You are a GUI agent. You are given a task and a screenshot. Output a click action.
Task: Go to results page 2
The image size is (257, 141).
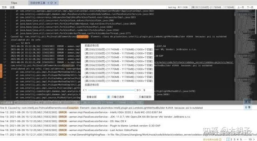[231, 139]
